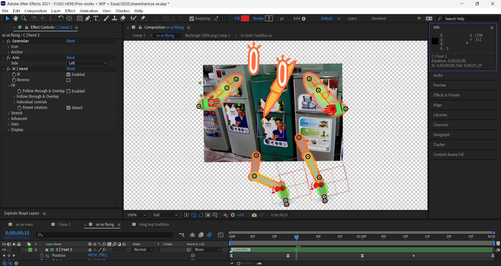501x266 pixels.
Task: Open the Effects & Presets panel
Action: (446, 95)
